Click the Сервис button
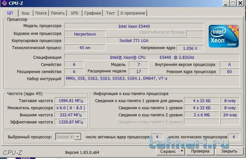This screenshot has height=159, width=246. pyautogui.click(x=168, y=151)
